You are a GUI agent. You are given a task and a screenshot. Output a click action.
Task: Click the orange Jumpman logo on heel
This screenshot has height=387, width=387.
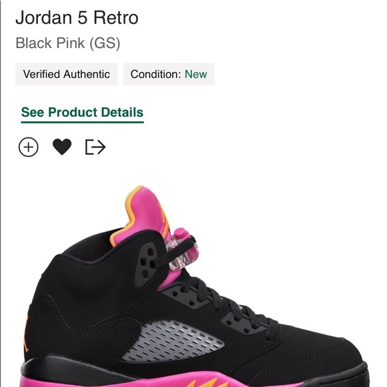point(27,333)
